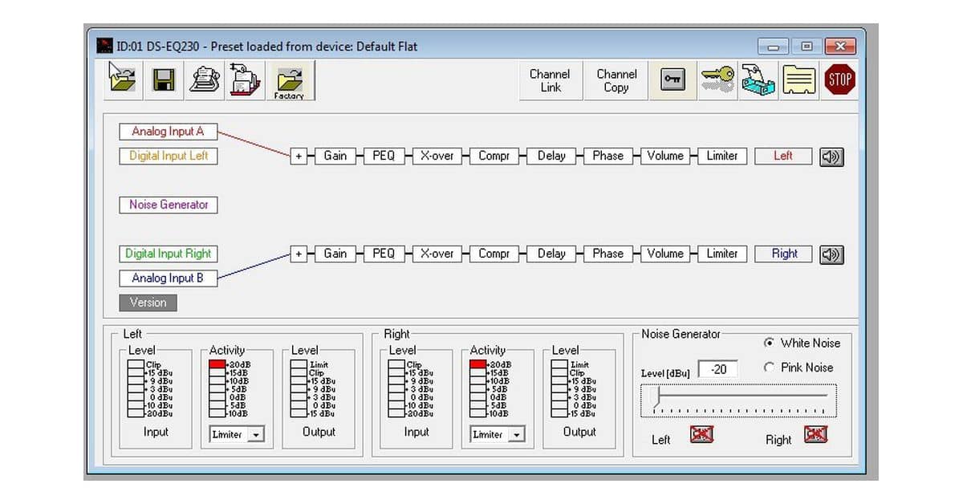Click the floppy disk save icon
The width and height of the screenshot is (963, 504).
pyautogui.click(x=164, y=79)
